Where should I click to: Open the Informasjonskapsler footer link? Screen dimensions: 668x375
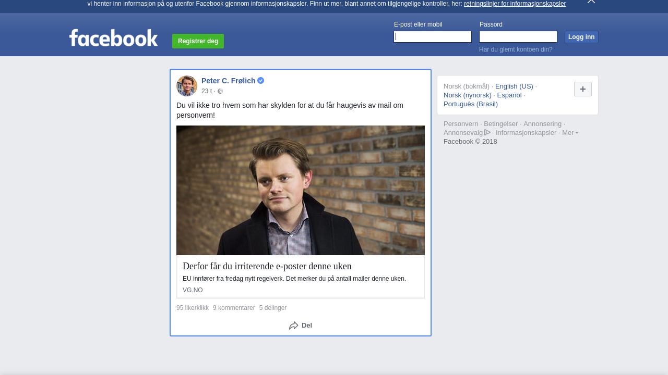coord(526,133)
